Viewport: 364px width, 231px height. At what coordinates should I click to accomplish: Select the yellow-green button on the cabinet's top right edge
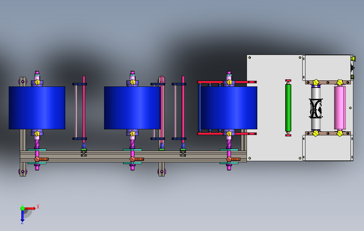tap(353, 58)
